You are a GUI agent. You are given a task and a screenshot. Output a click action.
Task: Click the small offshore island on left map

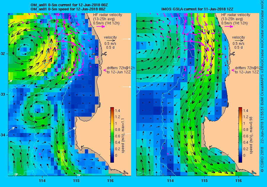pos(93,54)
